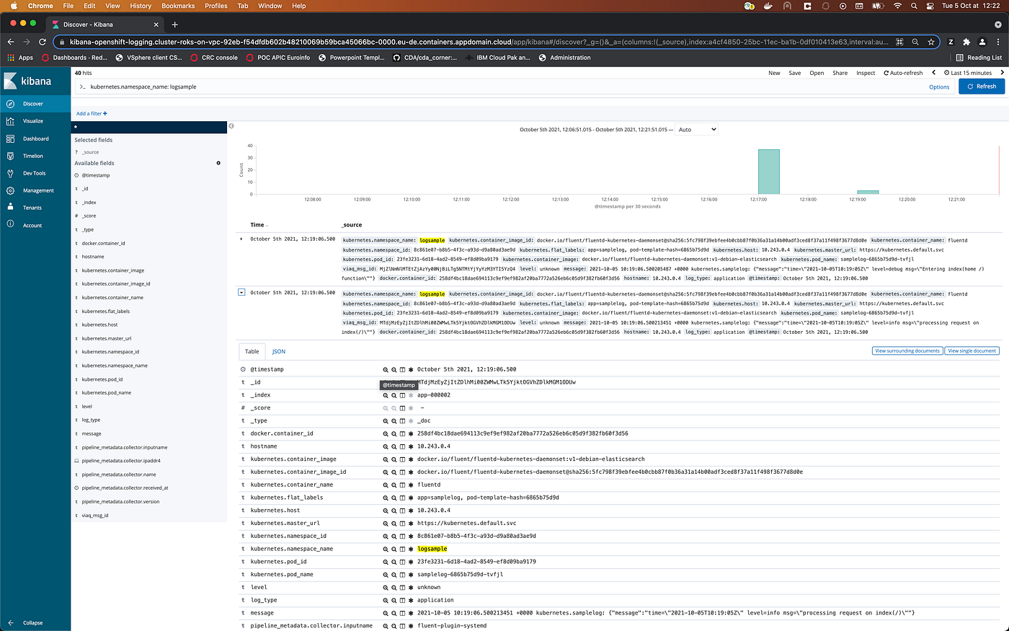Open the Last 15 minutes time picker

968,73
